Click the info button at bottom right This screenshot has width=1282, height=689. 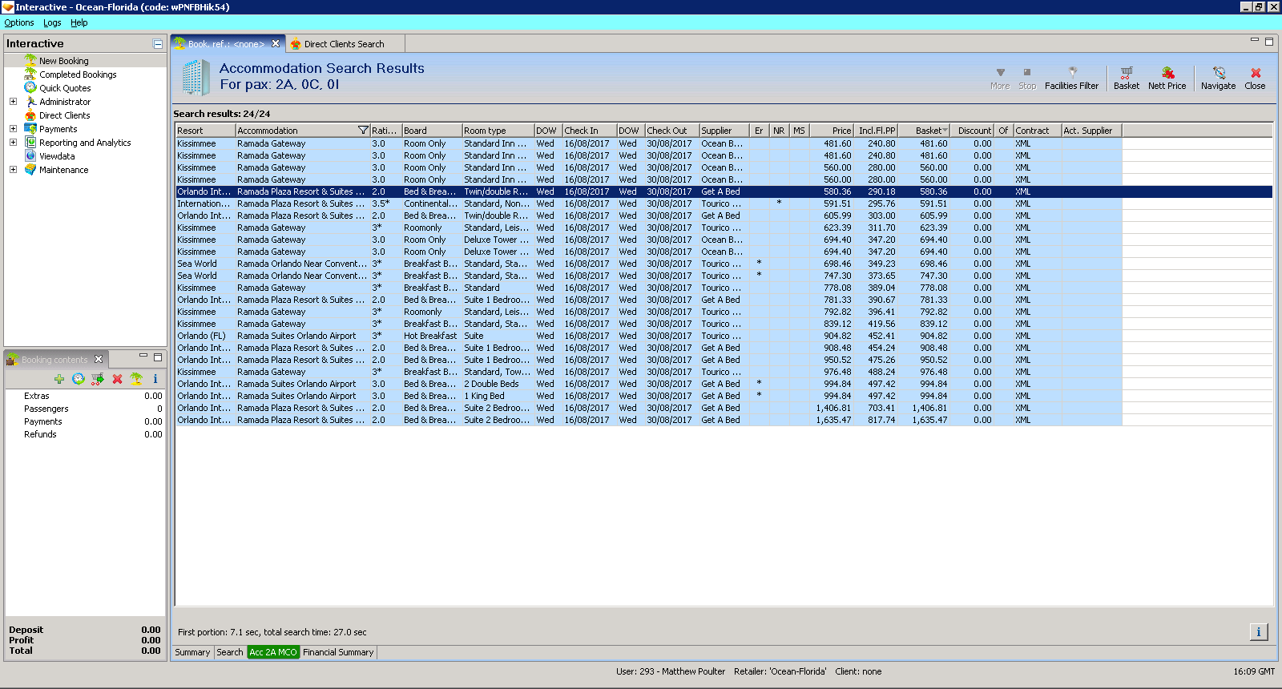pos(1259,632)
